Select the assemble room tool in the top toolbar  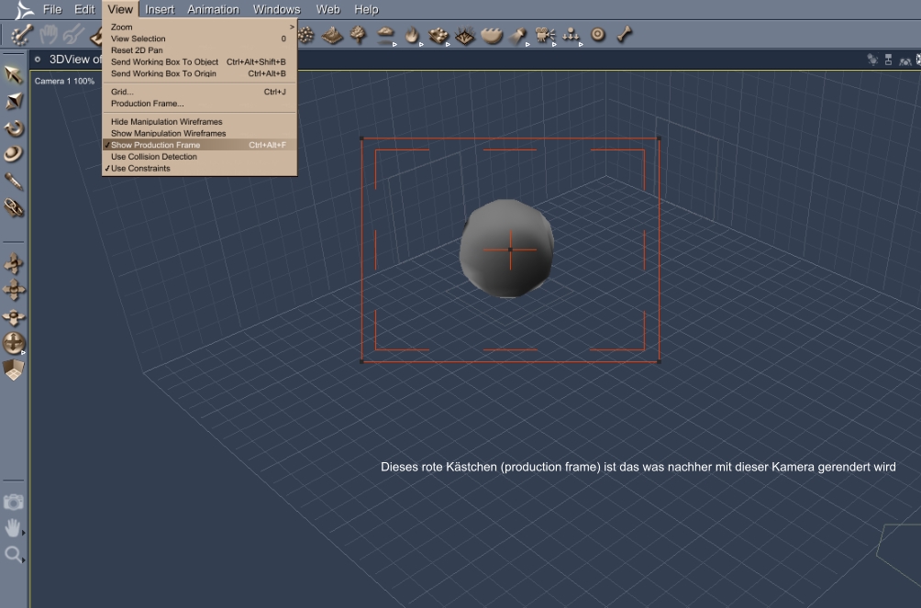tap(21, 35)
